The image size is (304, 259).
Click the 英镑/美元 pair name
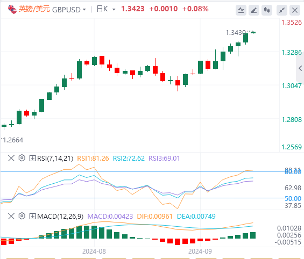pos(34,9)
